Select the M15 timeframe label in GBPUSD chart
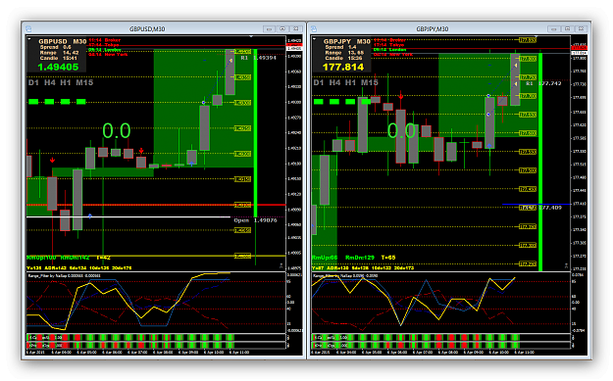The image size is (613, 381). click(84, 82)
